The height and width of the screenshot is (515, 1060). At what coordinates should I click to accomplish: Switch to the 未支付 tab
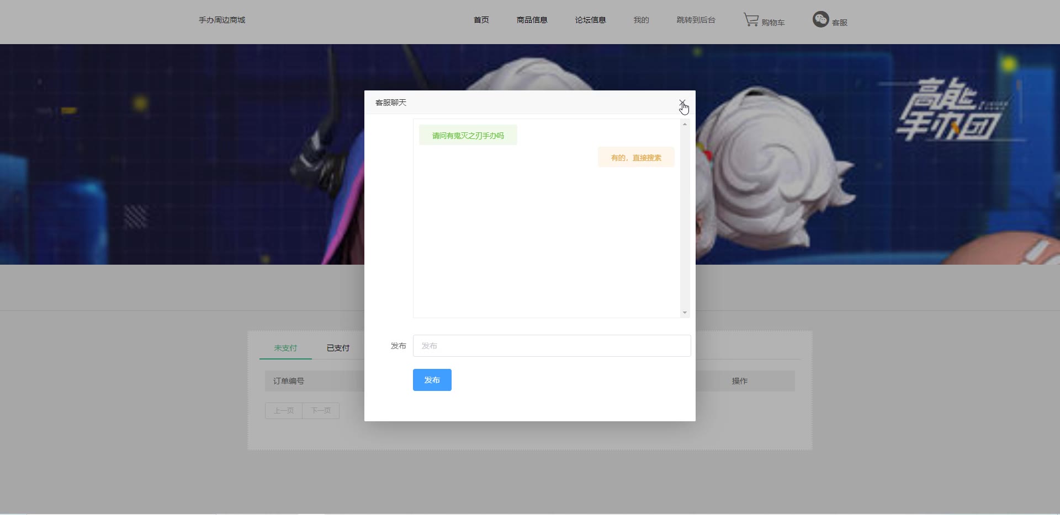(x=285, y=348)
